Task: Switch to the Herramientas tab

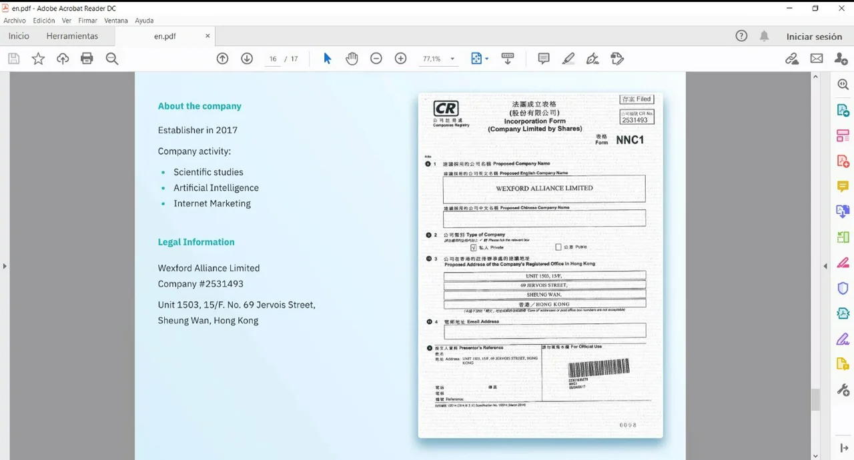Action: [72, 36]
